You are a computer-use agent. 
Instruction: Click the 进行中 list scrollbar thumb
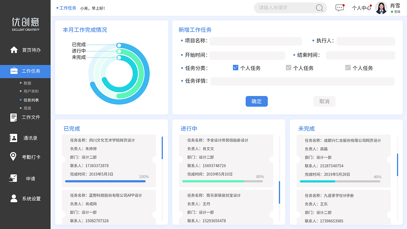pos(279,192)
